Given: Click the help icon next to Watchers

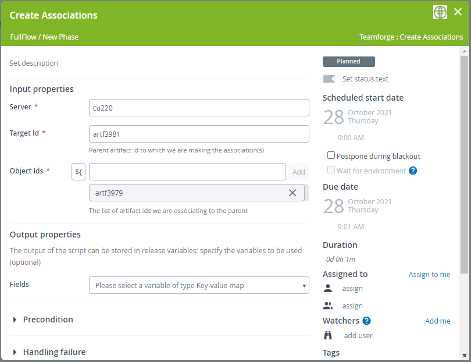Looking at the screenshot, I should tap(366, 321).
